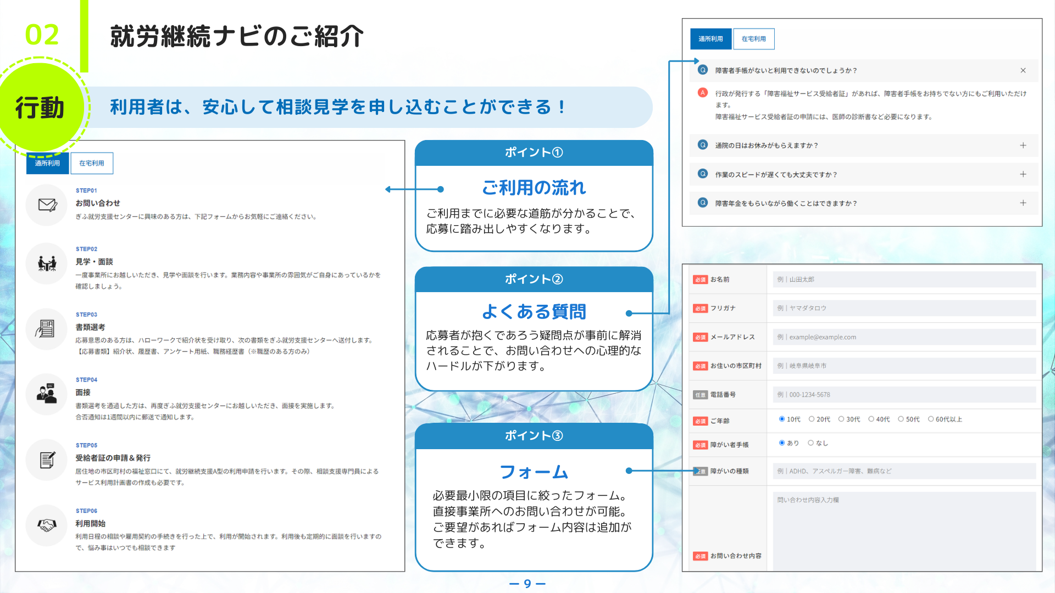The width and height of the screenshot is (1055, 593).
Task: Click the Q icon beside 通院の日はお休みがもらえますか
Action: (702, 145)
